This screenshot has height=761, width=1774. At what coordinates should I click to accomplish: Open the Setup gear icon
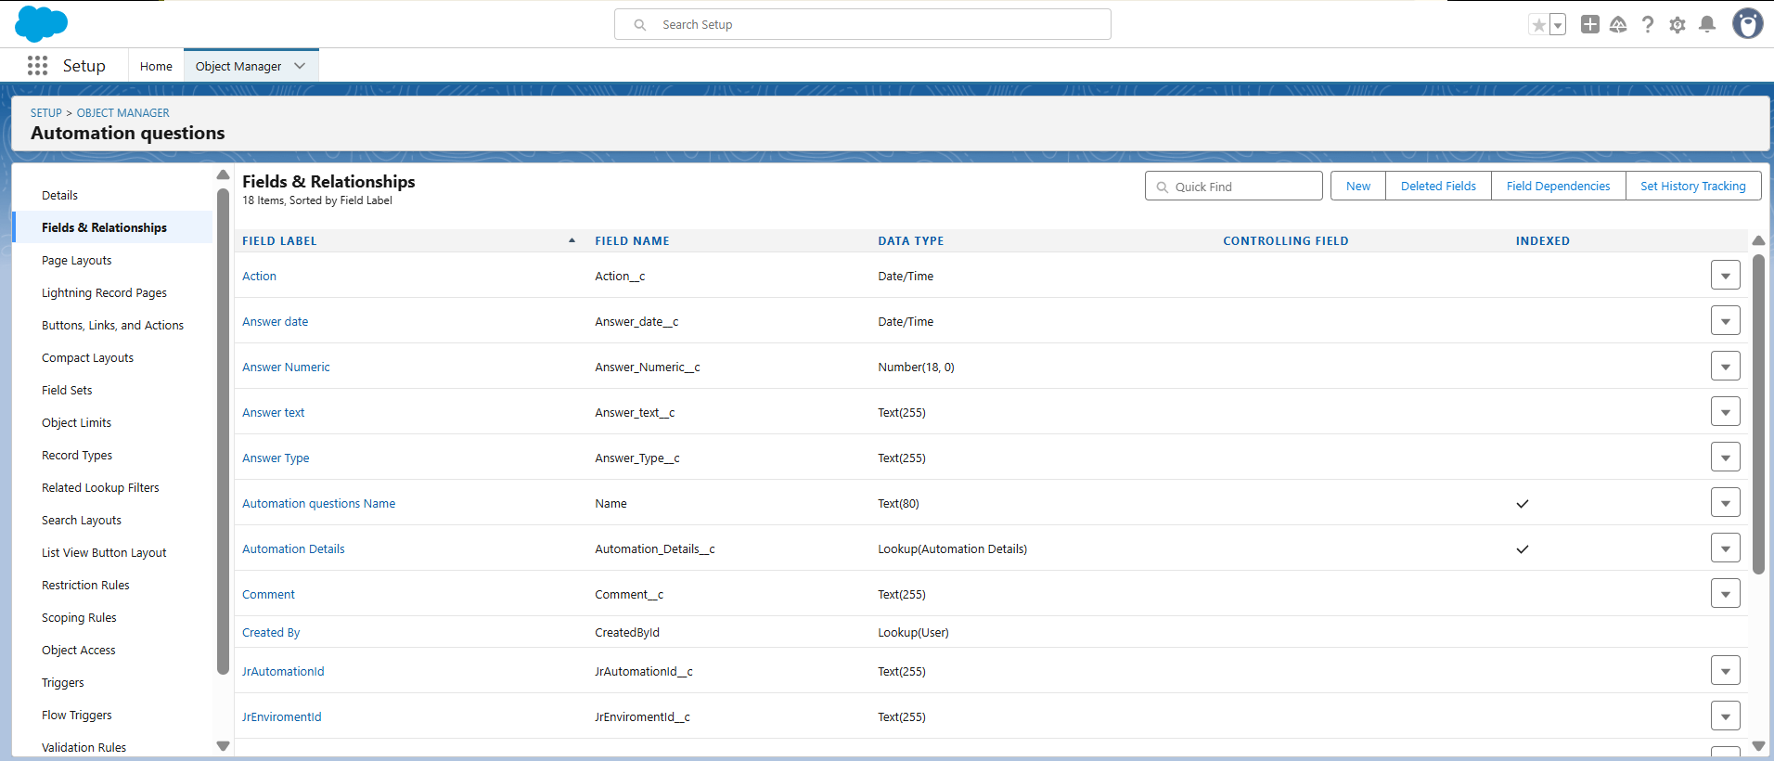pos(1678,25)
